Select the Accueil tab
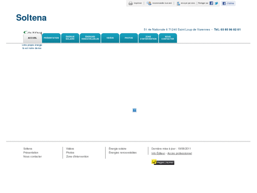 click(x=32, y=38)
